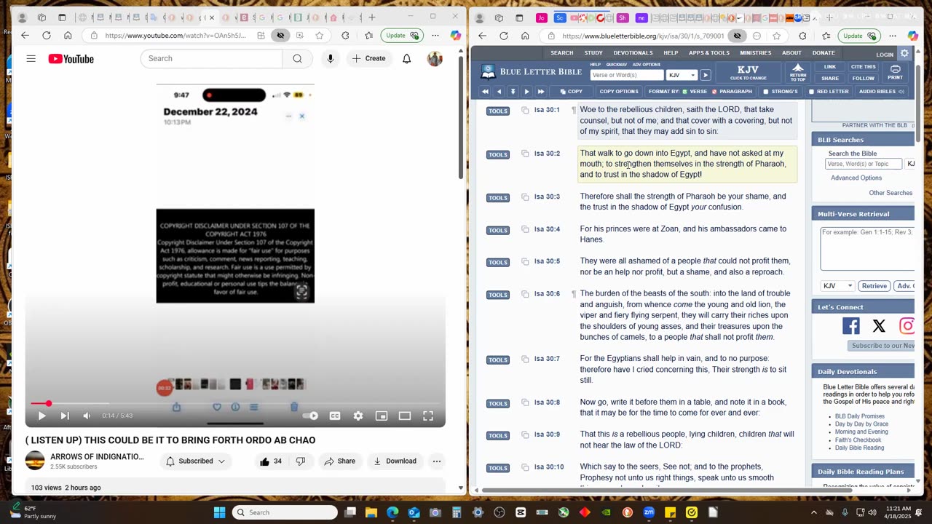Image resolution: width=932 pixels, height=524 pixels.
Task: Open AUDIO BIBLES speaker option
Action: pyautogui.click(x=881, y=92)
